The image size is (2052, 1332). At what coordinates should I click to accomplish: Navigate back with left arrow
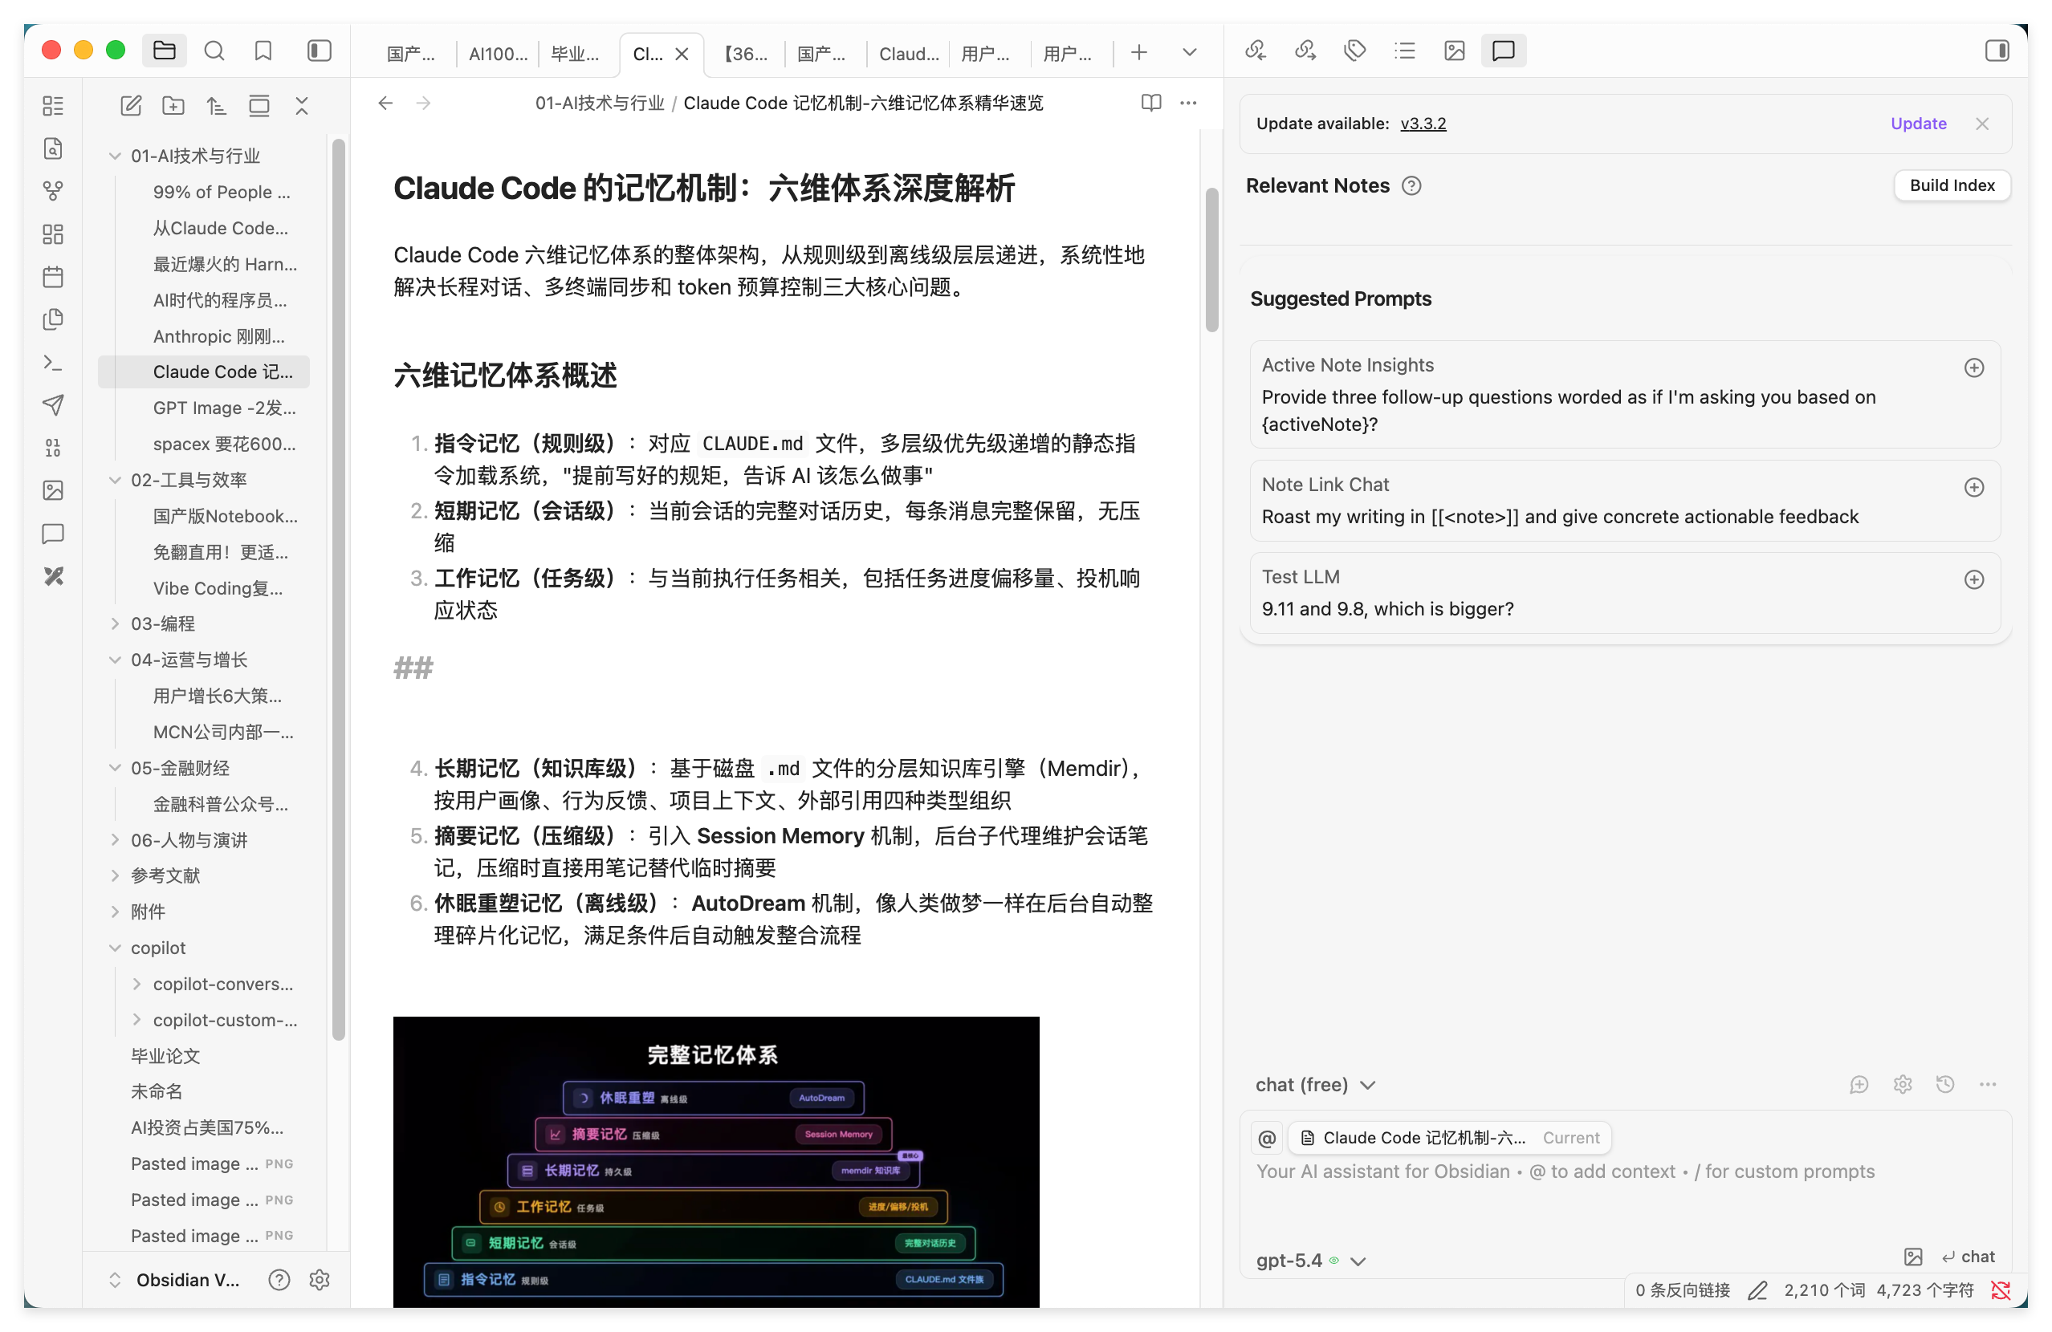click(385, 103)
